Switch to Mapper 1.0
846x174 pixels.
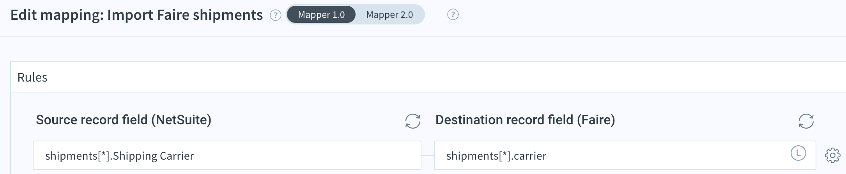[x=321, y=15]
